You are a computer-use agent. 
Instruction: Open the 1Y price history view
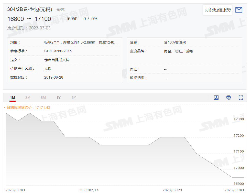tap(58, 98)
